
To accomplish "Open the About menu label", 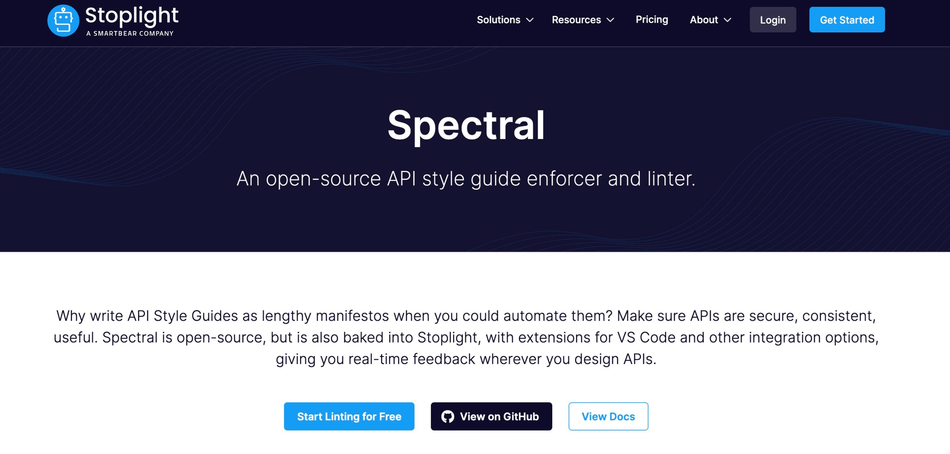I will pyautogui.click(x=704, y=20).
